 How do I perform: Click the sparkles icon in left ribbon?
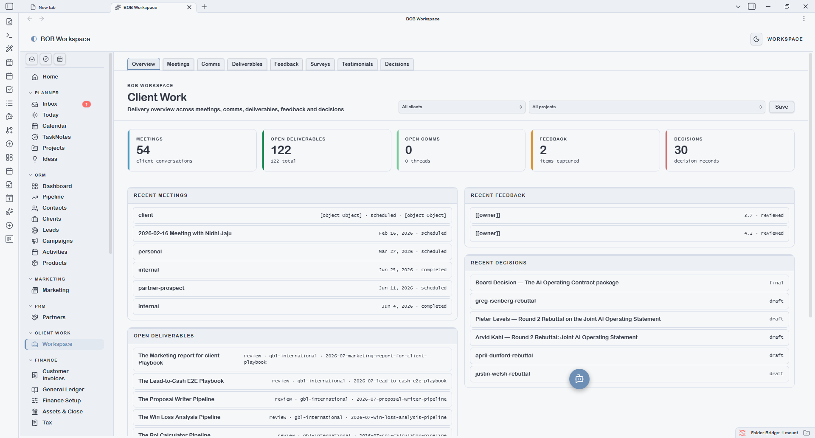(9, 212)
